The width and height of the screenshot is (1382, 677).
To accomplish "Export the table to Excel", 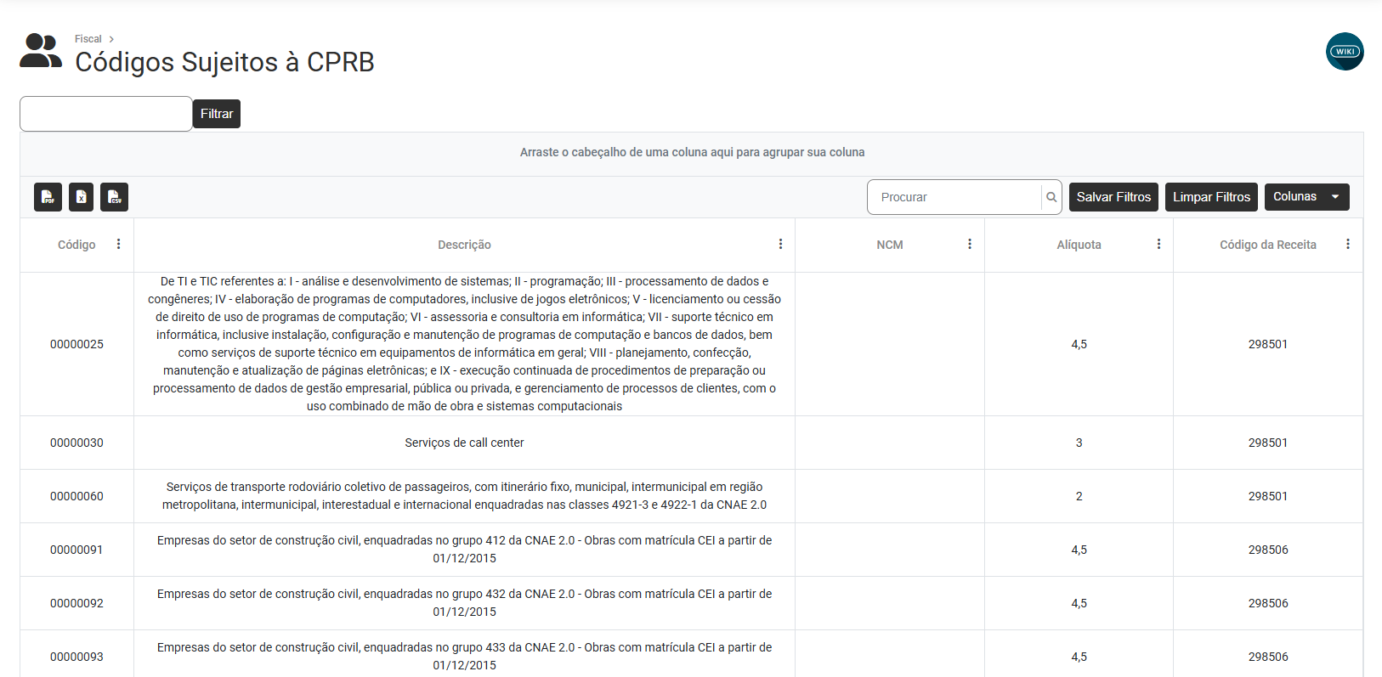I will tap(81, 197).
